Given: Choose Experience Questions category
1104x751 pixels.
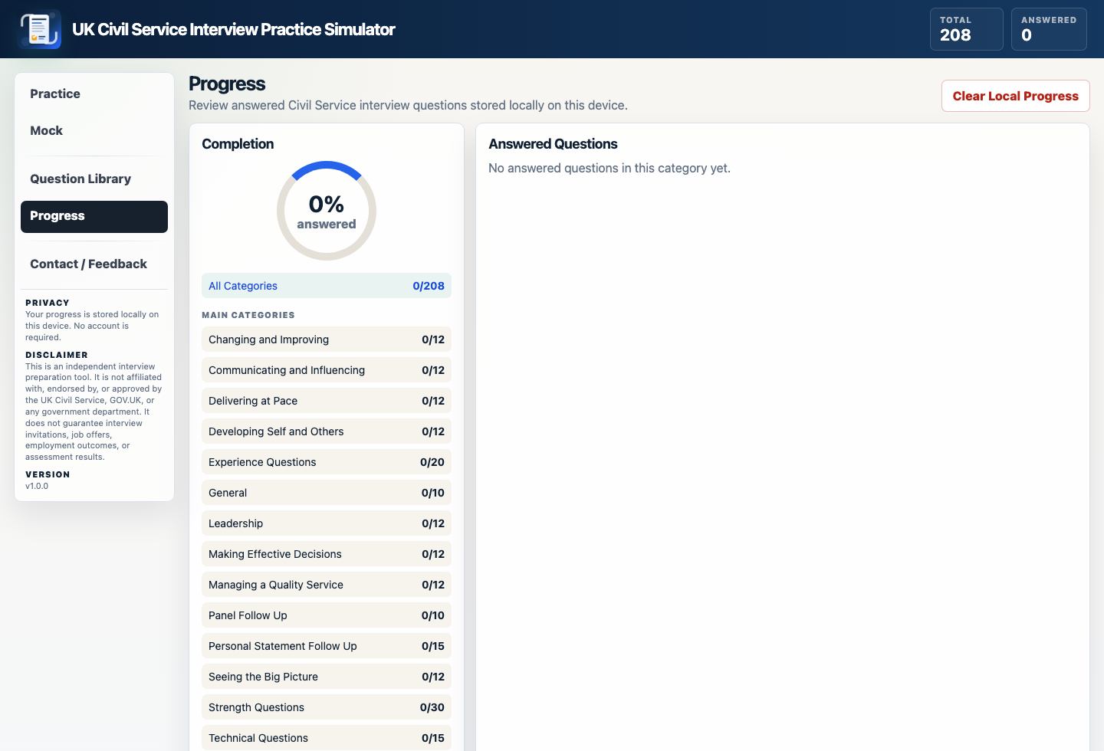Looking at the screenshot, I should (x=327, y=462).
